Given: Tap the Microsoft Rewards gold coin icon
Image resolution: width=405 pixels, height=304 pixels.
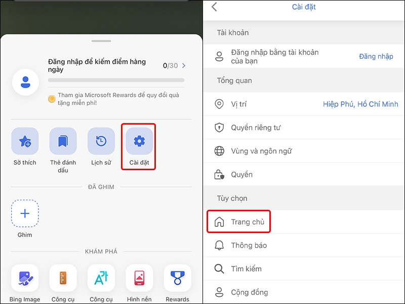Looking at the screenshot, I should pyautogui.click(x=52, y=99).
